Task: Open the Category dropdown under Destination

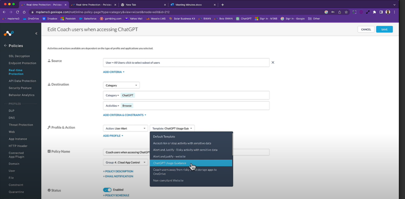Action: 121,85
